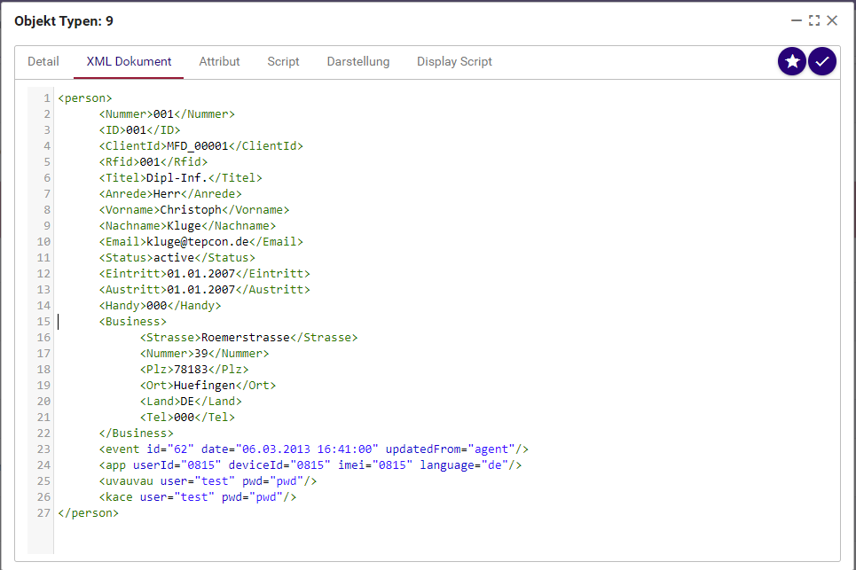Click the event date "06.03.2013 16:41:00"
Image resolution: width=856 pixels, height=570 pixels.
pos(307,449)
